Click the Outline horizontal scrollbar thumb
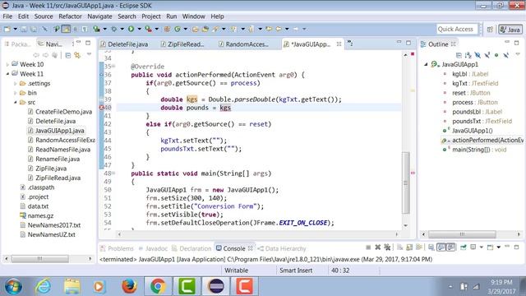The height and width of the screenshot is (296, 526). tap(462, 234)
